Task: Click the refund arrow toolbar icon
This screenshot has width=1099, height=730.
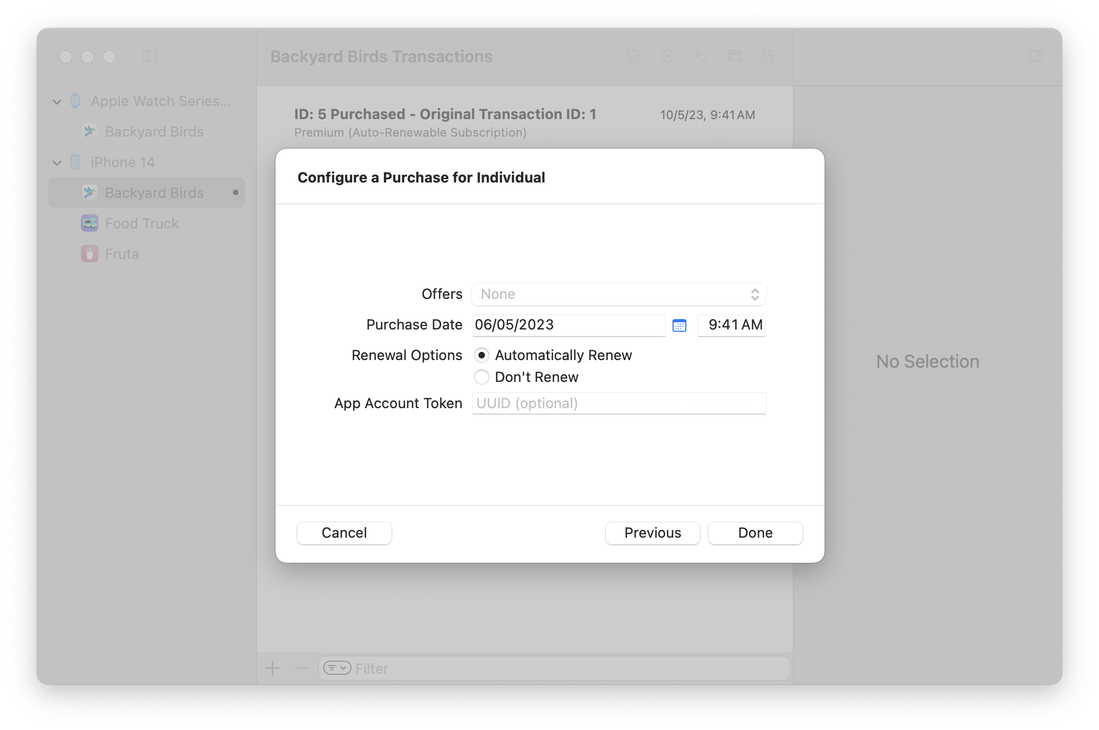Action: [x=701, y=56]
